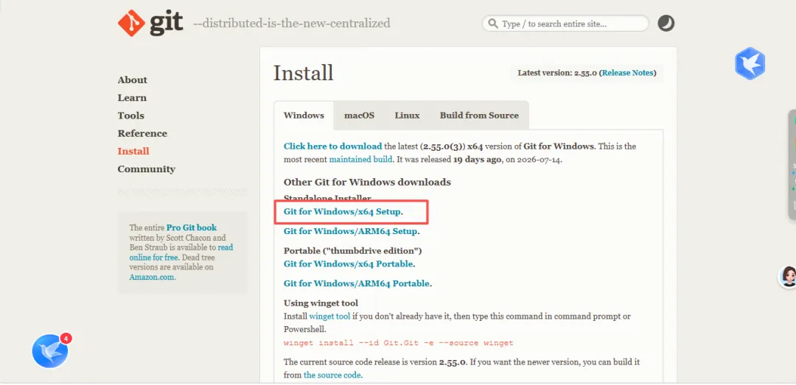Click the 'Other Git for Windows downloads' heading

click(367, 182)
